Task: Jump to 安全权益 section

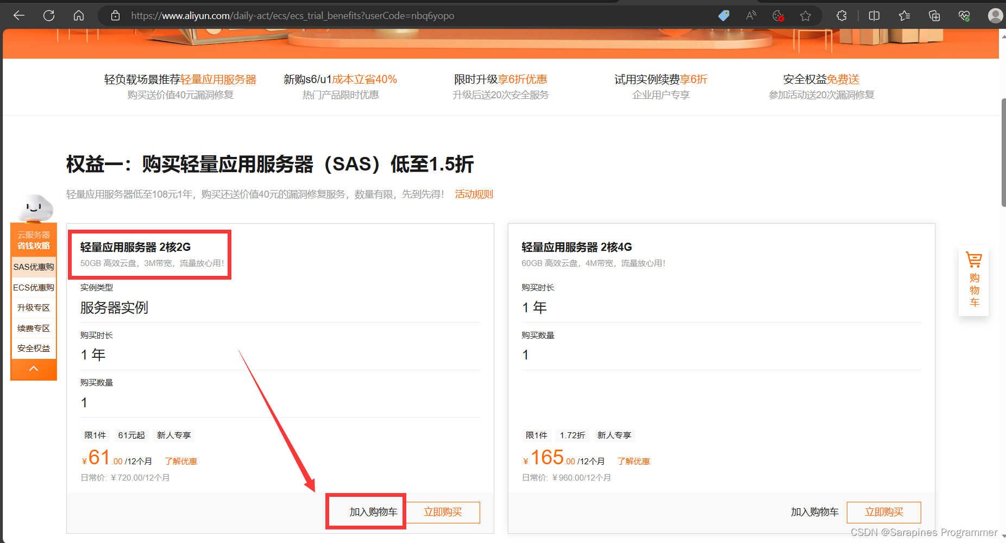Action: pyautogui.click(x=34, y=349)
